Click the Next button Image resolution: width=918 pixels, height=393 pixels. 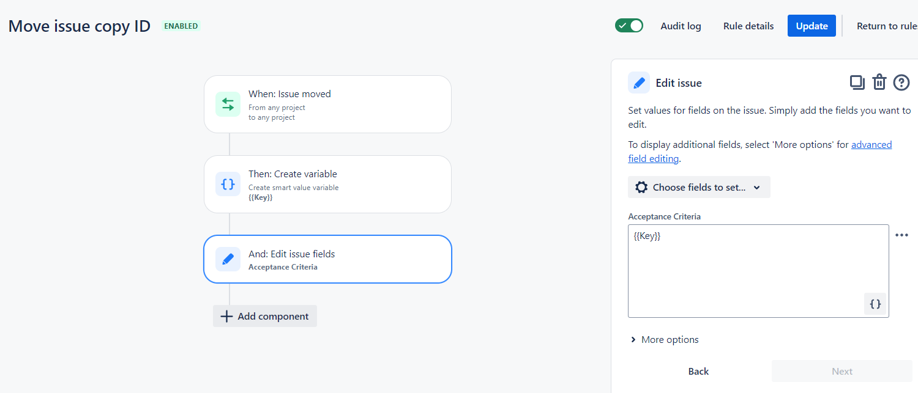842,371
